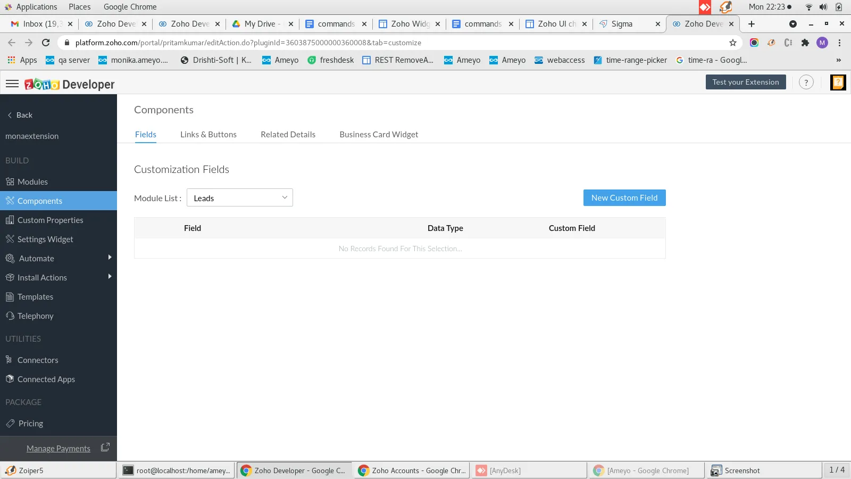851x479 pixels.
Task: Click the Test your Extension button
Action: point(746,82)
